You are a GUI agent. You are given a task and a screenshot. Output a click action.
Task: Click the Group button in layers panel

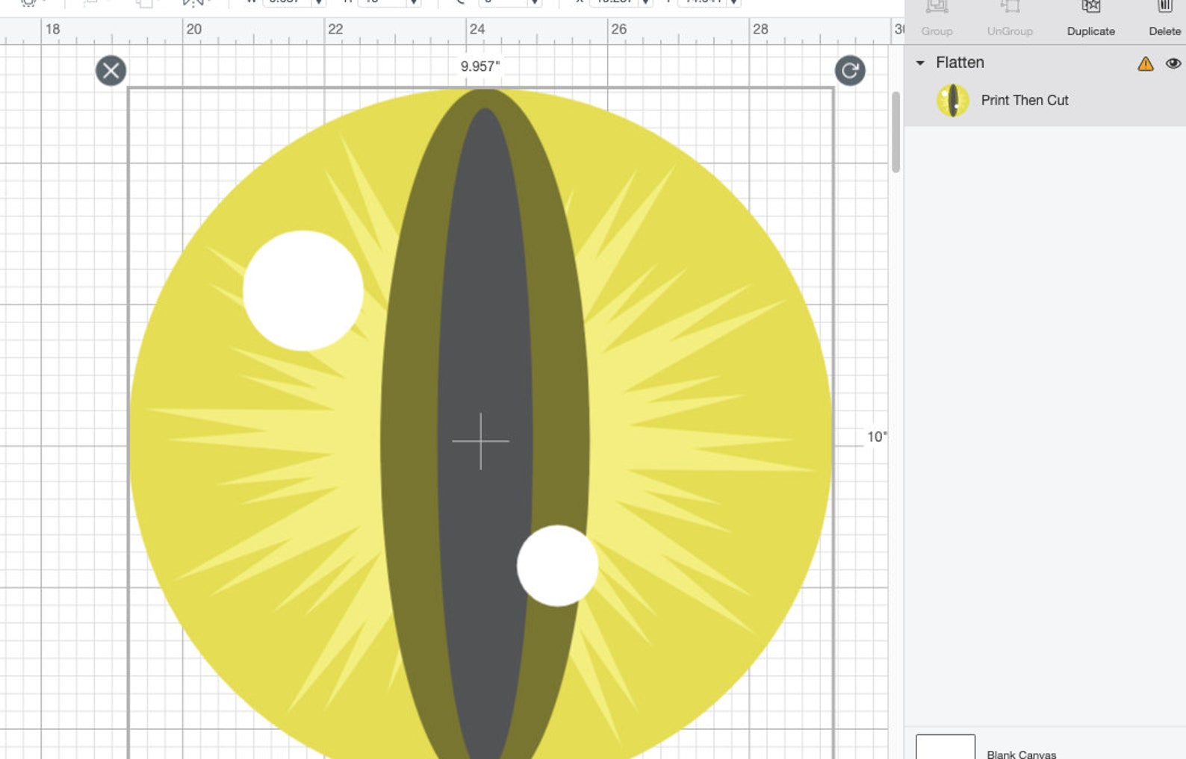pos(937,19)
